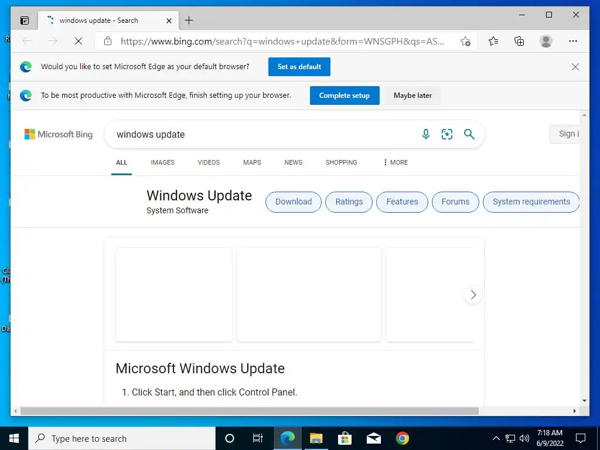Click Microsoft Edge taskbar icon
This screenshot has height=450, width=600.
[287, 438]
